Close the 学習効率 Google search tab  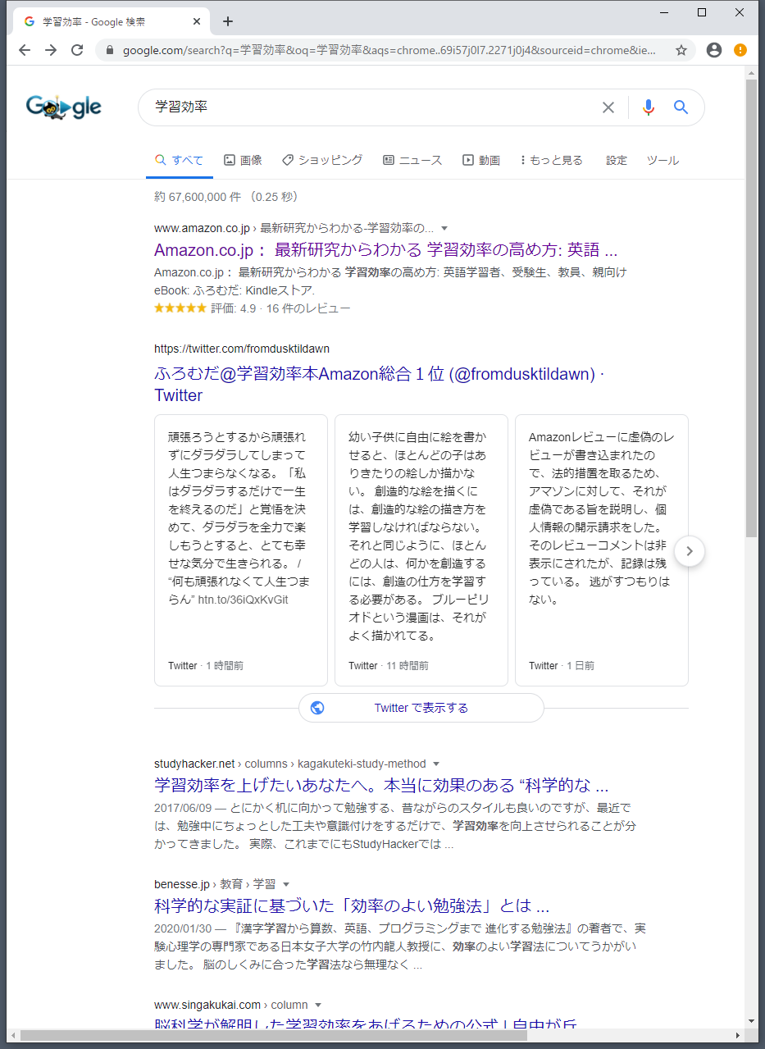[197, 21]
